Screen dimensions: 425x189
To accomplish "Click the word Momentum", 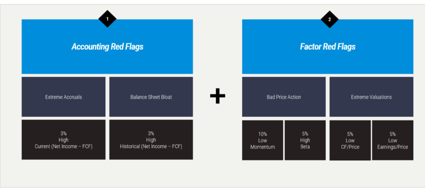I will click(x=263, y=147).
